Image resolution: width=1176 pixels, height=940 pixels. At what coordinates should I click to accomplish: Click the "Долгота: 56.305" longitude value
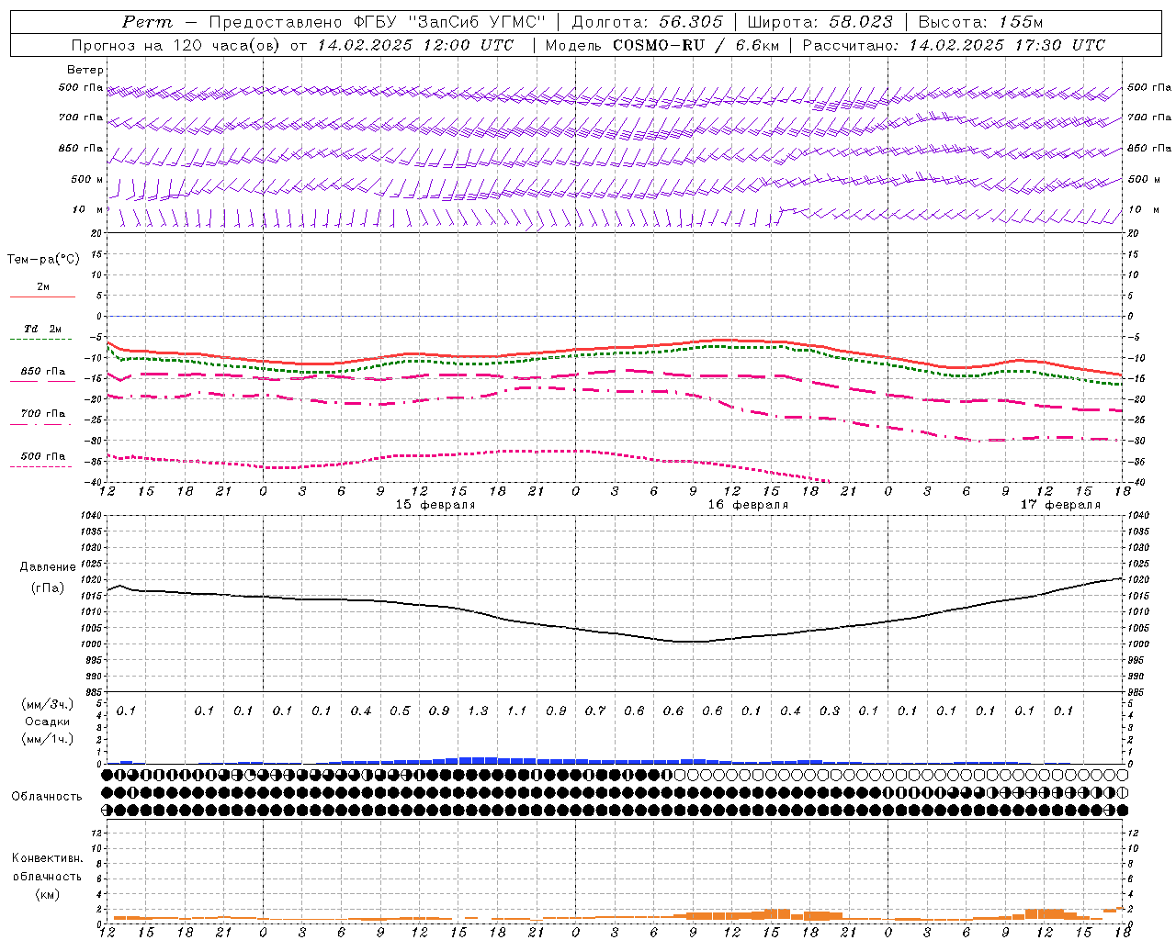click(648, 22)
